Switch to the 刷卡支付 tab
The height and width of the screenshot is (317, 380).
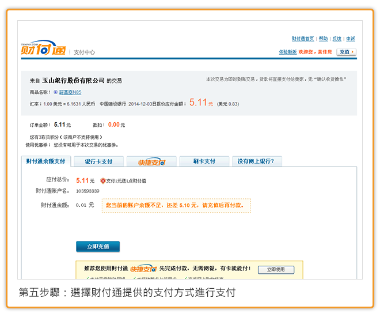click(x=204, y=161)
